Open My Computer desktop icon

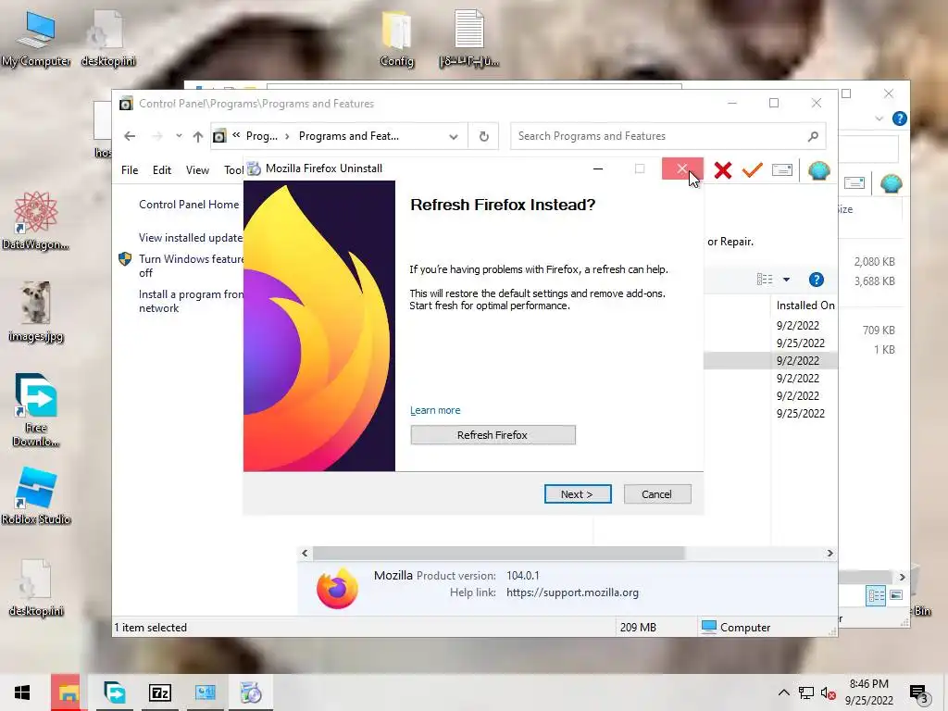36,39
